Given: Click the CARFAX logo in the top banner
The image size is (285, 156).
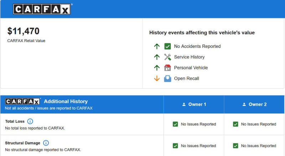Looking at the screenshot, I should (x=42, y=9).
